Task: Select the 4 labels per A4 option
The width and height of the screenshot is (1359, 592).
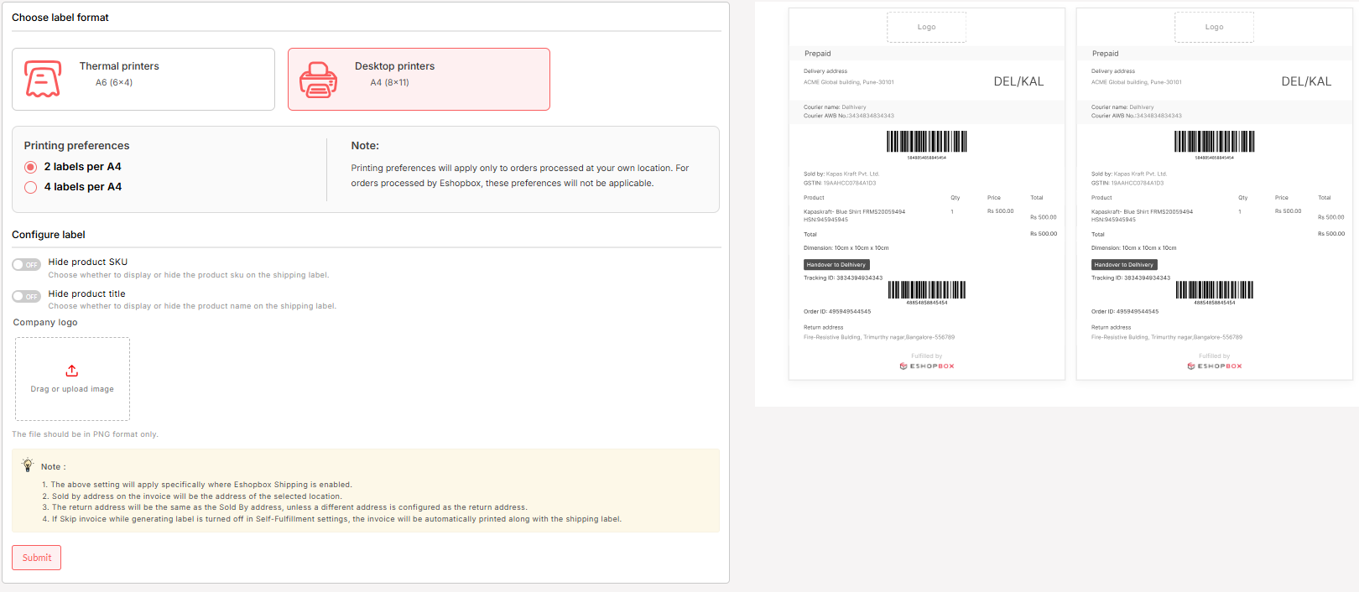Action: coord(31,187)
